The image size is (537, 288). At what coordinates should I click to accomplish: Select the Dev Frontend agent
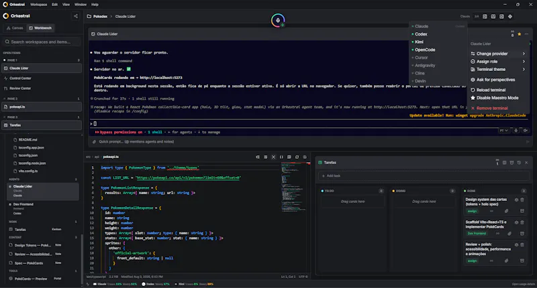pos(42,208)
